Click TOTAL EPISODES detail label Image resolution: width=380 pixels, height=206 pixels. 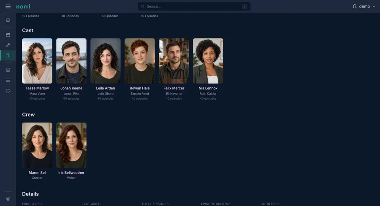pyautogui.click(x=155, y=204)
